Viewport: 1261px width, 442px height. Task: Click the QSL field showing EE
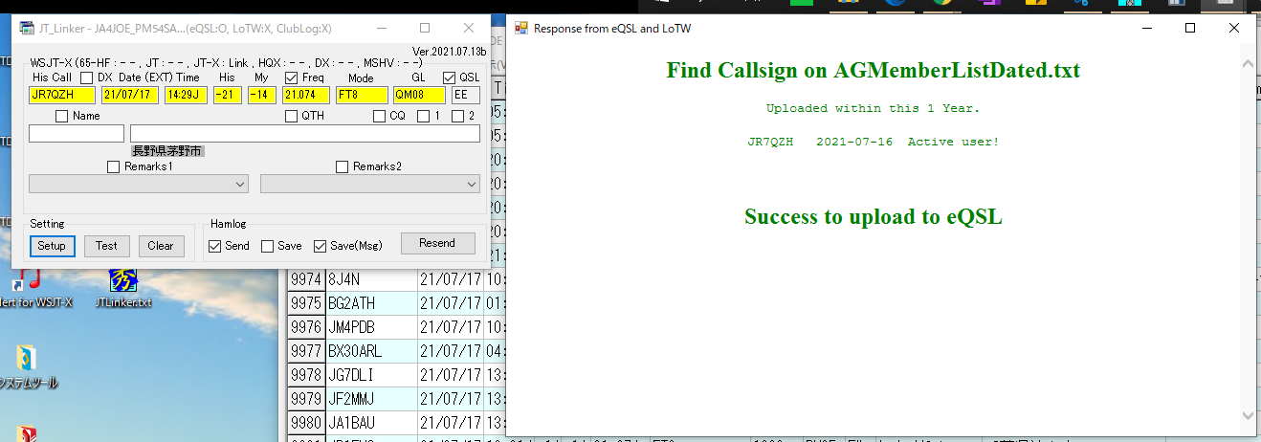coord(466,95)
